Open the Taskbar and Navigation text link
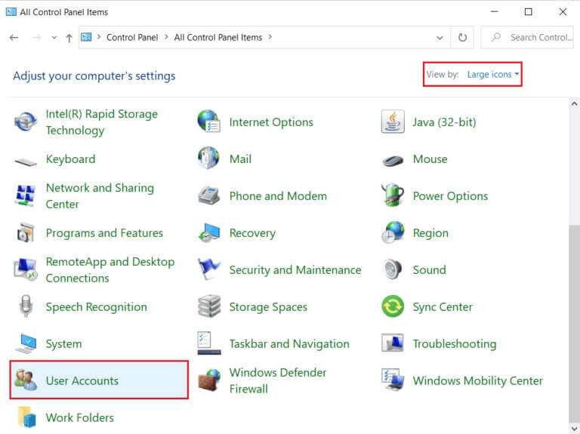The width and height of the screenshot is (580, 434). pos(289,343)
